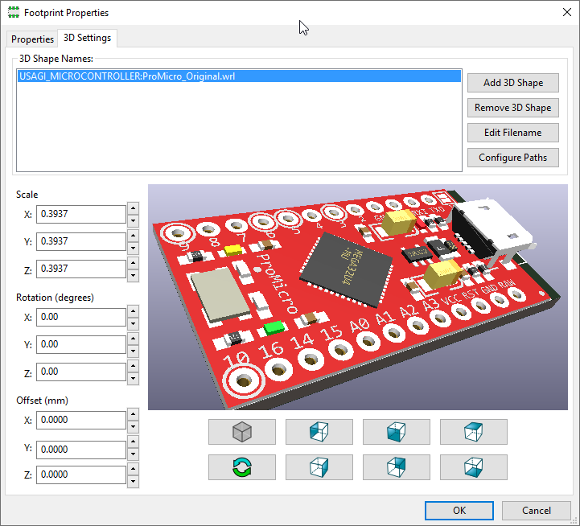This screenshot has width=580, height=526.
Task: Open the Properties tab
Action: [32, 39]
